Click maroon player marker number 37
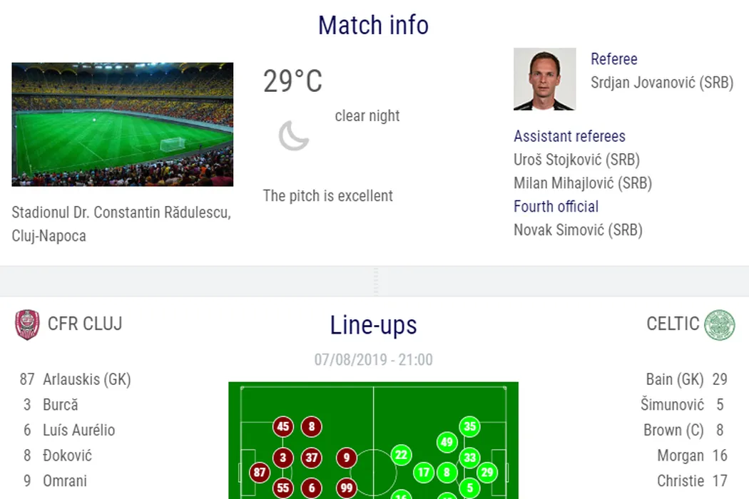749x499 pixels. coord(311,458)
